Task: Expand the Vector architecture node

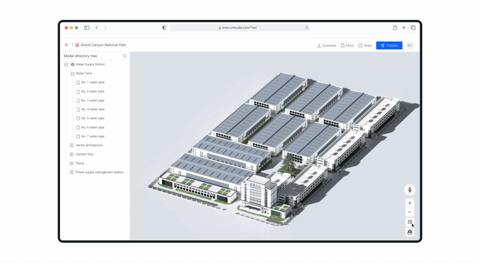Action: [x=72, y=145]
